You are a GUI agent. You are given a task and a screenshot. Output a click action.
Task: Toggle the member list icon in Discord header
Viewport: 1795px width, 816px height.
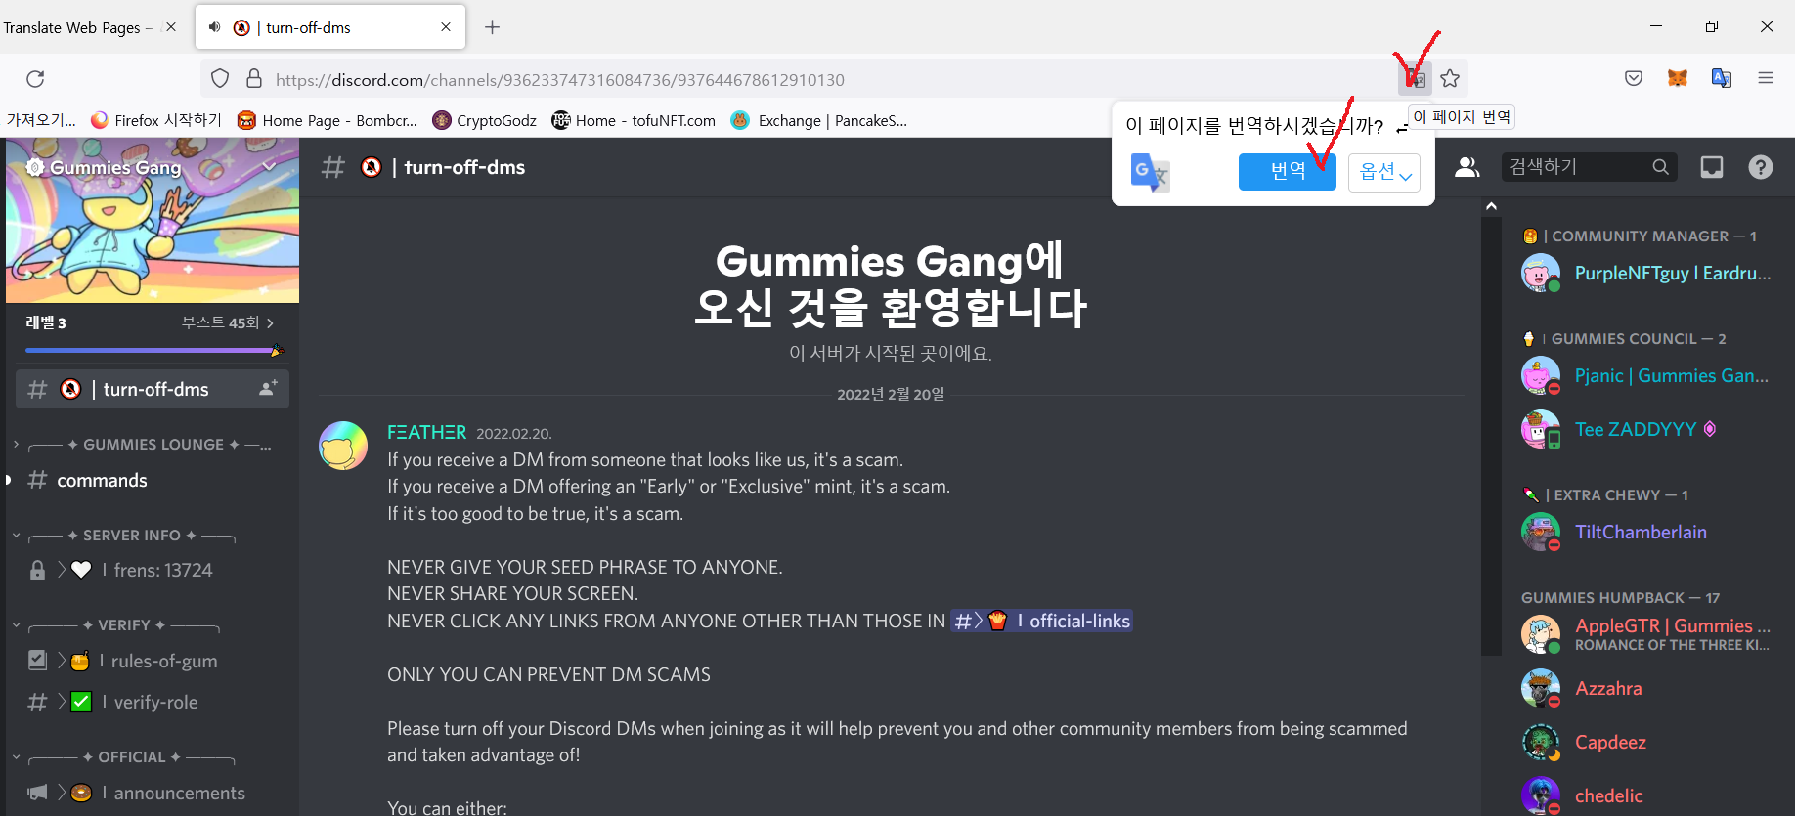coord(1467,167)
